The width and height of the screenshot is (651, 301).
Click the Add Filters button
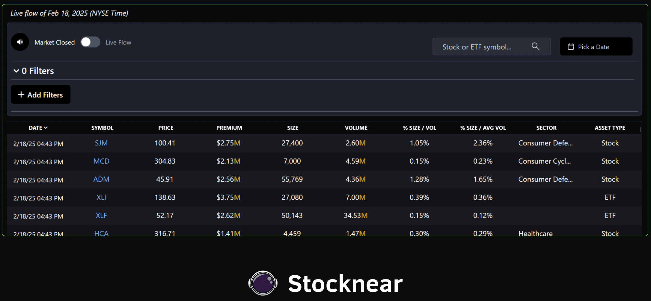pyautogui.click(x=40, y=95)
